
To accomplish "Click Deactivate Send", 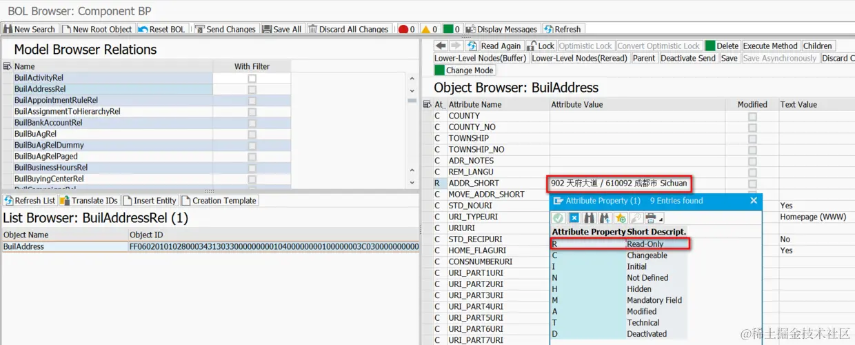I will pos(688,58).
